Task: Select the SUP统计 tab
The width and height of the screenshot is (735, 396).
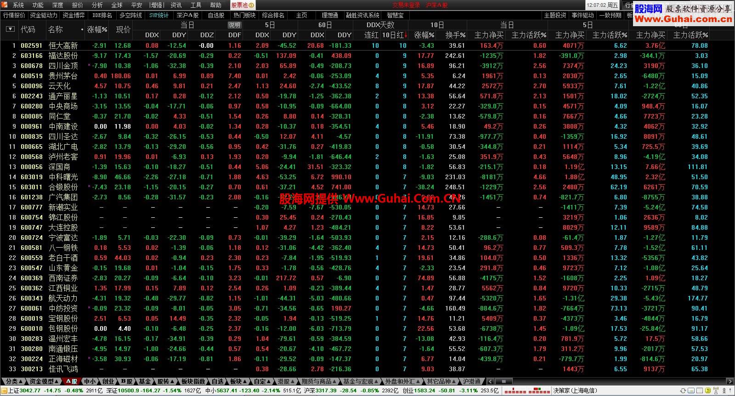Action: click(159, 15)
